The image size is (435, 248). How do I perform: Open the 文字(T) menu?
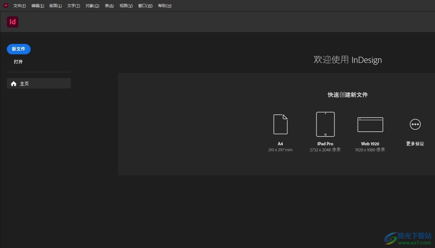click(x=74, y=6)
